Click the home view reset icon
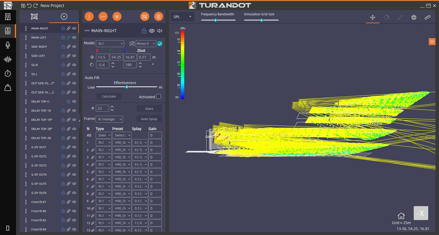 pos(401,216)
